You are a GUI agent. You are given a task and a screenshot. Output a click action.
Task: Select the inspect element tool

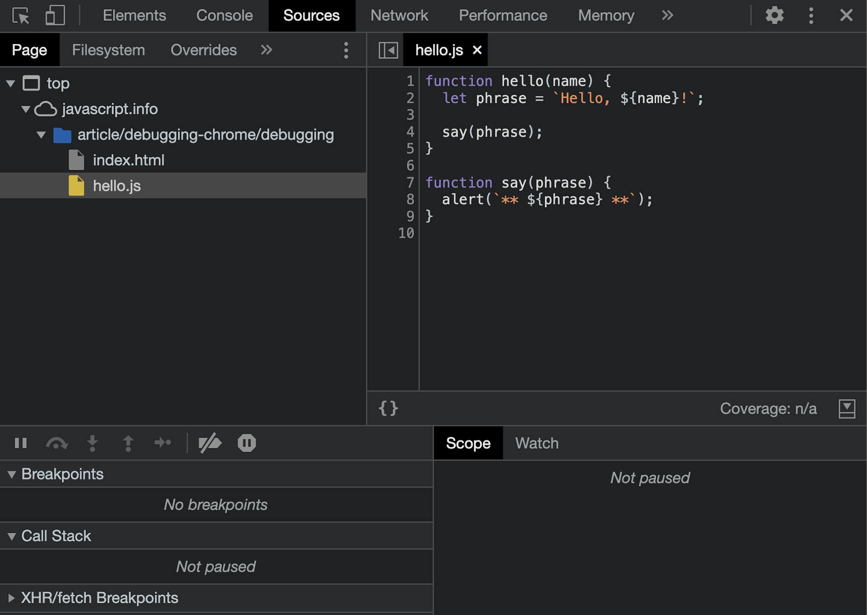[x=21, y=15]
